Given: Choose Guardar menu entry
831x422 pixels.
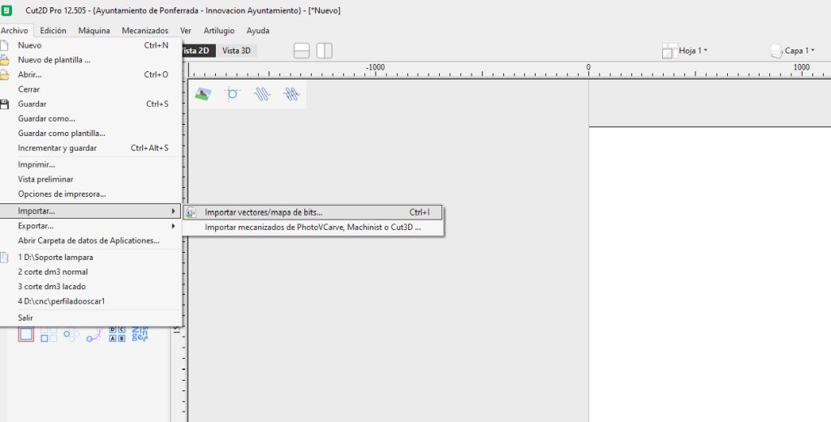Looking at the screenshot, I should (x=91, y=104).
